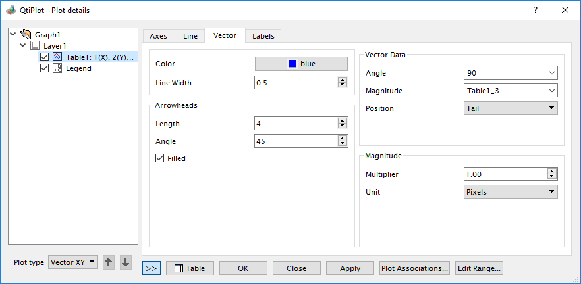Toggle the Legend visibility checkbox
Viewport: 581px width, 284px height.
[x=45, y=68]
